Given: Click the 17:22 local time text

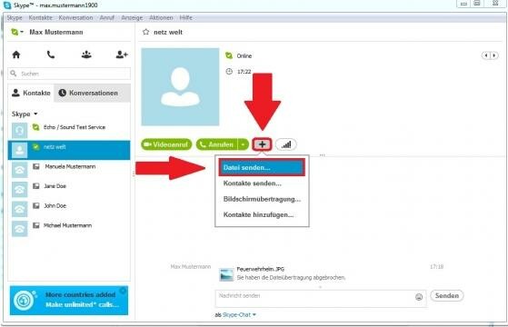Looking at the screenshot, I should click(244, 72).
